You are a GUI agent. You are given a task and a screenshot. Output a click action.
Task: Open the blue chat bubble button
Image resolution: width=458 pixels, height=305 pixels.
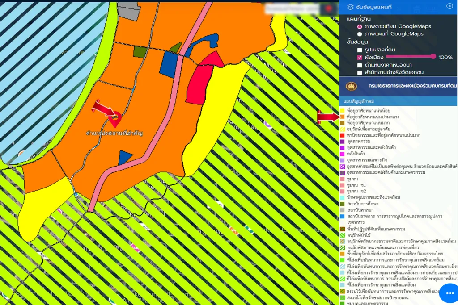(x=449, y=293)
